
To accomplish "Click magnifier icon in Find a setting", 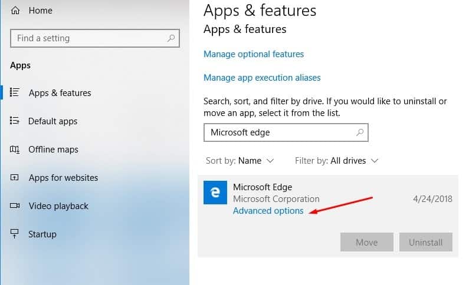I will pyautogui.click(x=171, y=38).
